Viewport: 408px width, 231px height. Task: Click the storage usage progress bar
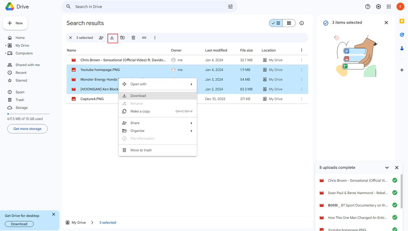(28, 113)
